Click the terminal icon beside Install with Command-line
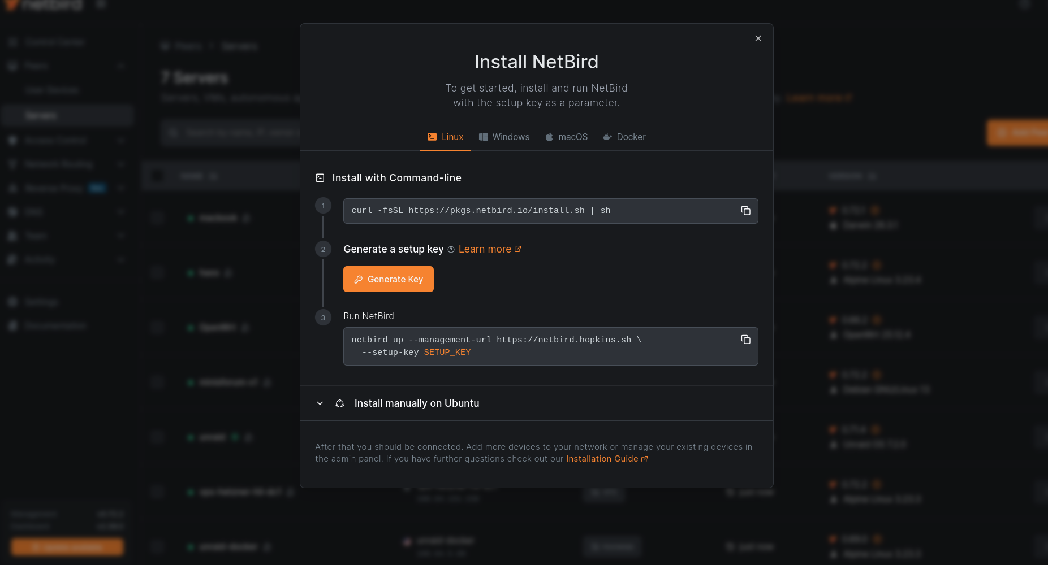The height and width of the screenshot is (565, 1048). tap(320, 178)
